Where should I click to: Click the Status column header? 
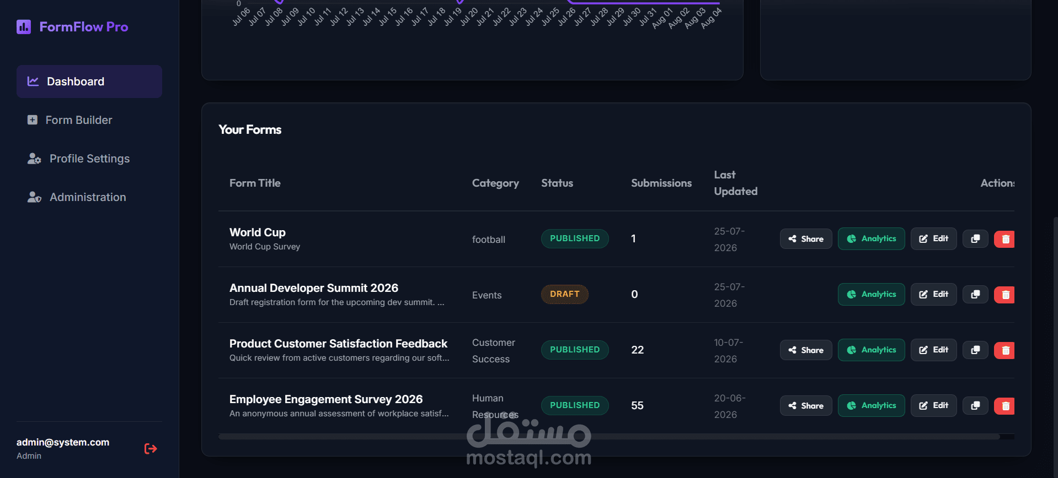(557, 183)
